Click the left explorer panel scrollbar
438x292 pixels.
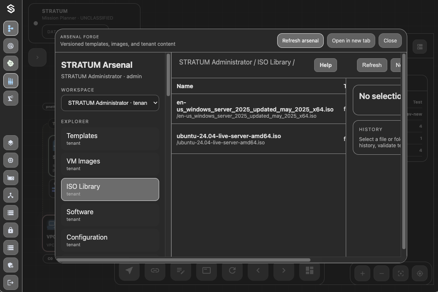(x=168, y=75)
